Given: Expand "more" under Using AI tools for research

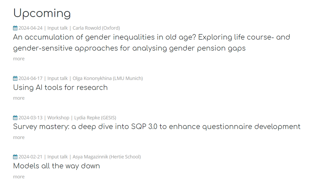Looking at the screenshot, I should pyautogui.click(x=19, y=98).
